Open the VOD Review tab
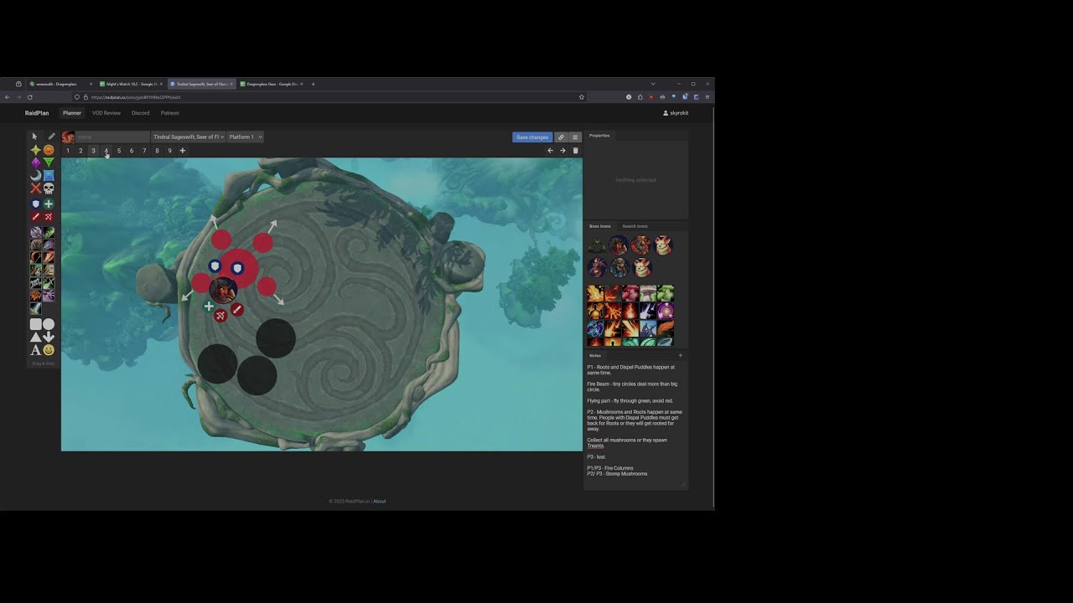Image resolution: width=1073 pixels, height=603 pixels. (x=106, y=113)
